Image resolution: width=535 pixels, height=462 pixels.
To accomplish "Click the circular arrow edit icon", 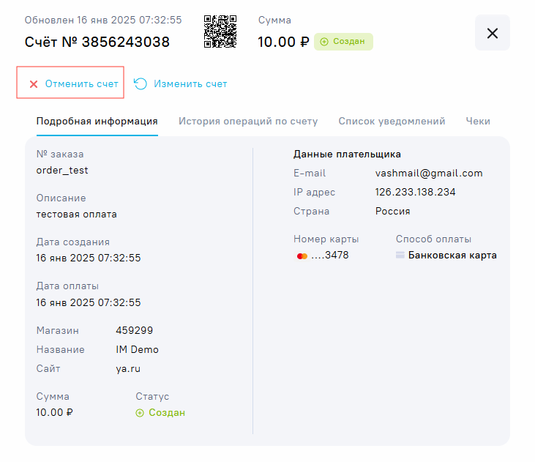I will coord(141,84).
